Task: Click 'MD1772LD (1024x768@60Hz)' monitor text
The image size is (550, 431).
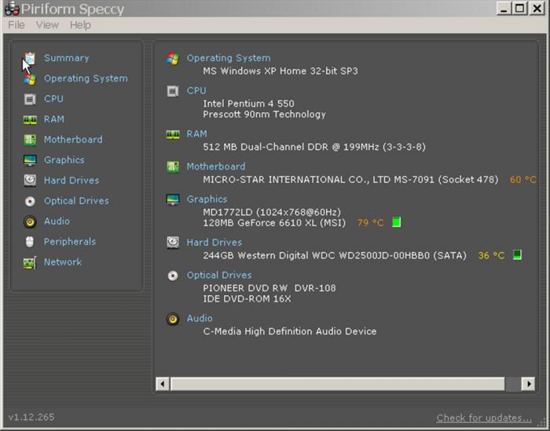Action: click(x=272, y=212)
